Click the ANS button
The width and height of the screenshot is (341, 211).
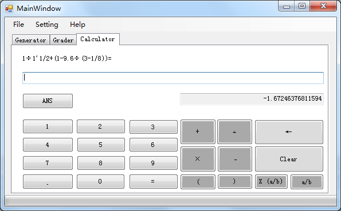[x=48, y=101]
